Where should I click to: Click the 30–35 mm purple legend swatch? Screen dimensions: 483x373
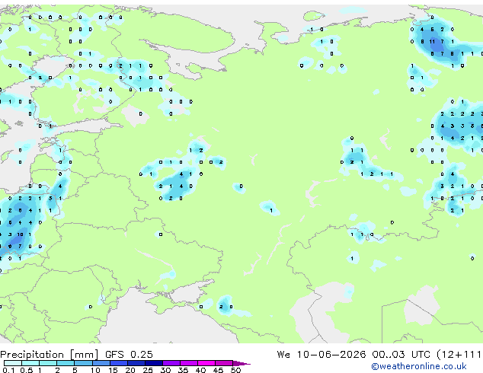tap(171, 363)
